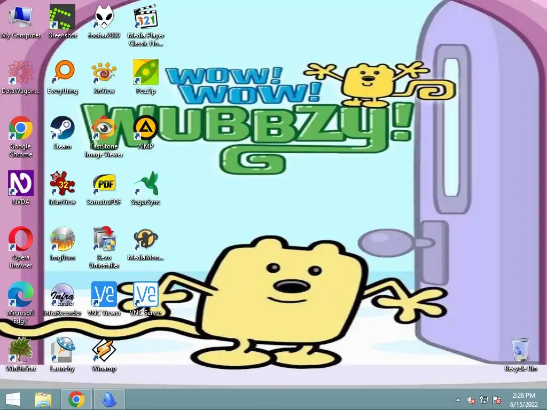
Task: Open XnView desktop shortcut
Action: pyautogui.click(x=104, y=77)
